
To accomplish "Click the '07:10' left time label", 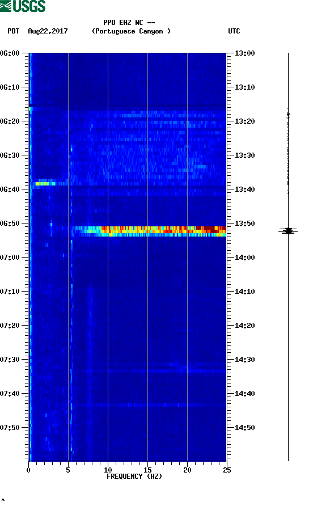I will (10, 292).
